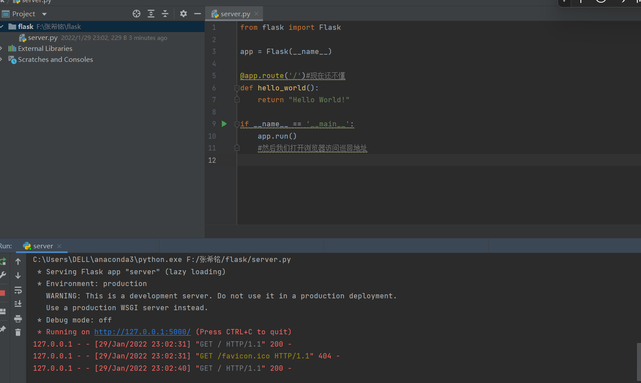Screen dimensions: 641x383
Task: Click the Select Opened File locate icon
Action: [137, 14]
